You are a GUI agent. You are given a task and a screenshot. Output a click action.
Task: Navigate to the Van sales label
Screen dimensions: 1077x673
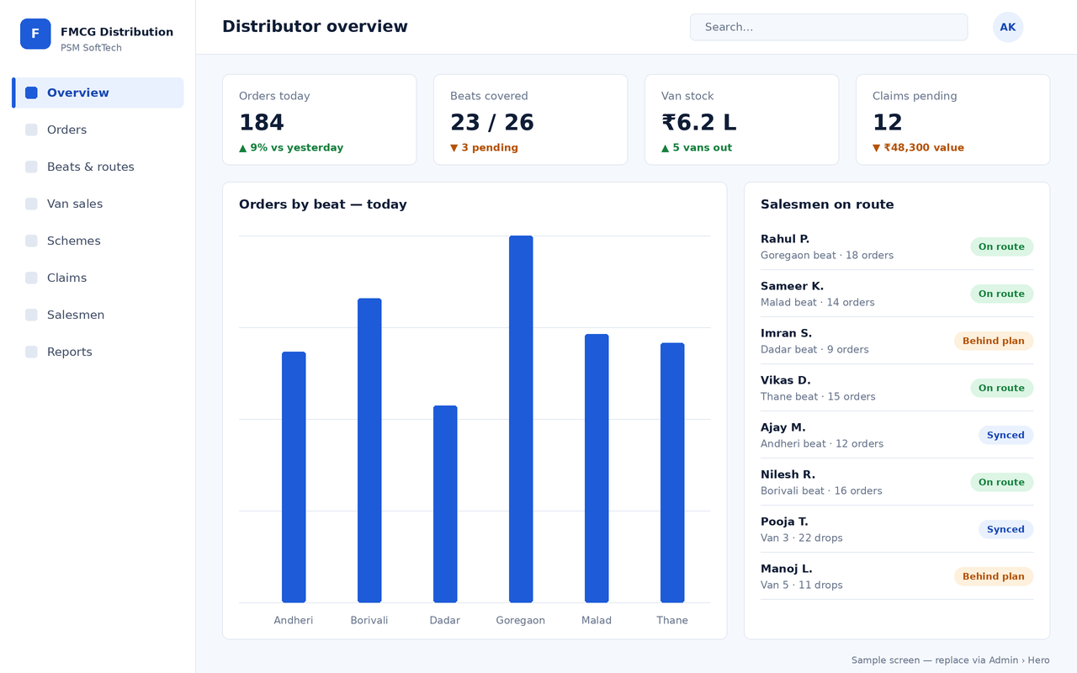click(75, 204)
